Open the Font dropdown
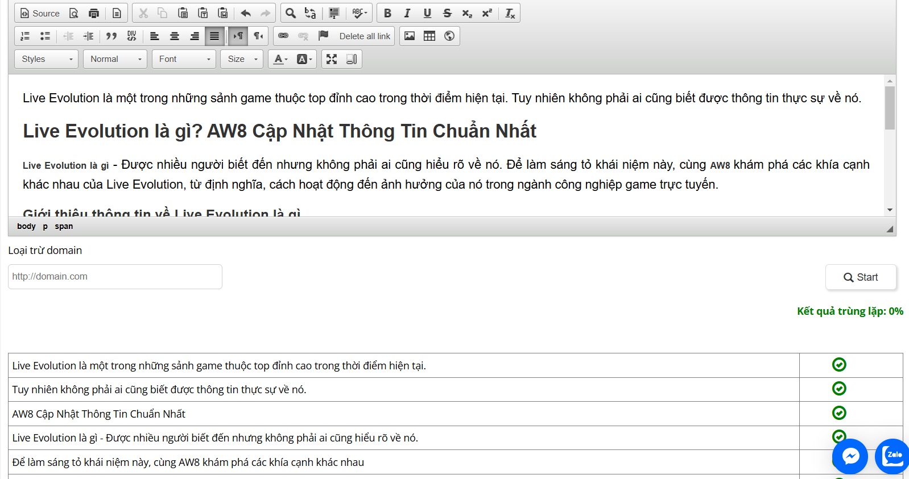This screenshot has width=909, height=479. (x=184, y=59)
